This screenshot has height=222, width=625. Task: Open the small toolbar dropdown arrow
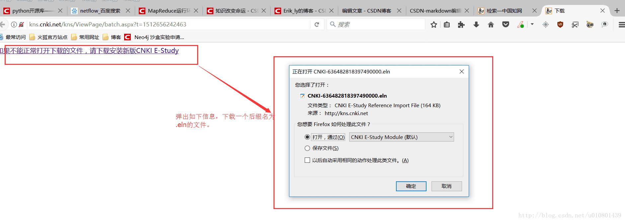[532, 24]
